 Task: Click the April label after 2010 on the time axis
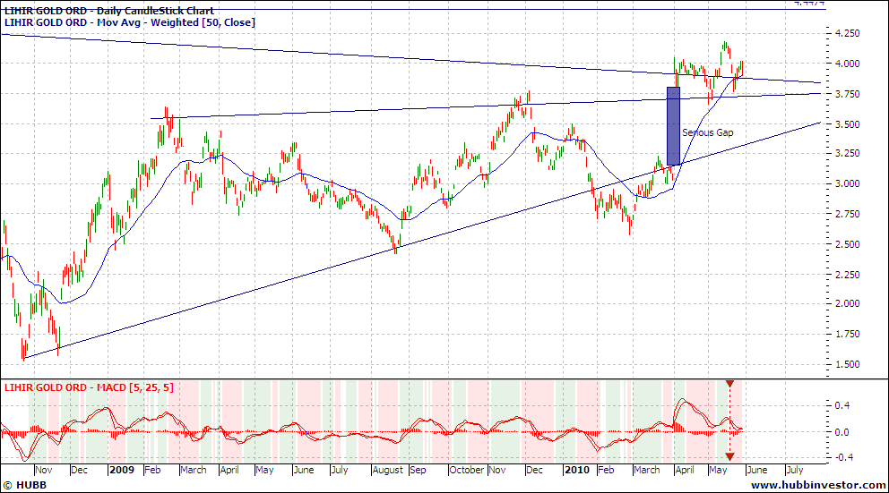click(x=685, y=470)
